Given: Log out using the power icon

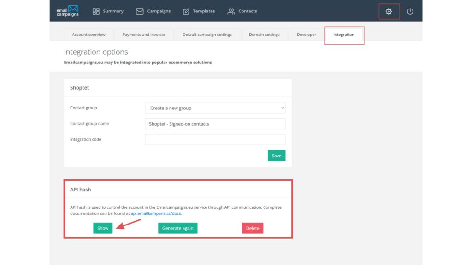Looking at the screenshot, I should coord(410,12).
